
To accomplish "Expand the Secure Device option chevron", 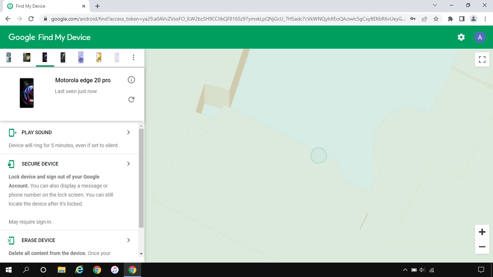I will [128, 164].
